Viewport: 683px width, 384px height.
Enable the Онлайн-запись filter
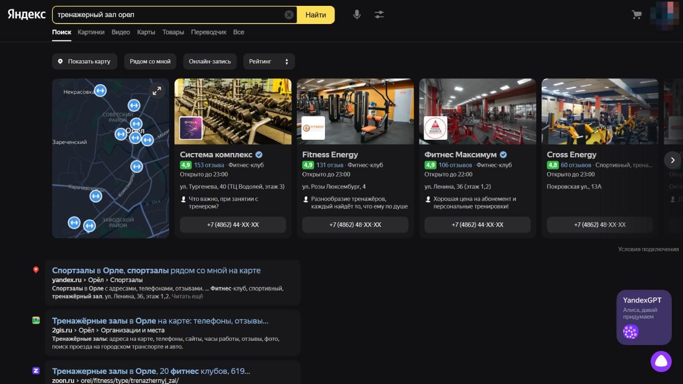209,61
